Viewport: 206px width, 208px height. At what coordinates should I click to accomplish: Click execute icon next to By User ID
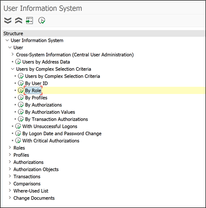coord(21,83)
